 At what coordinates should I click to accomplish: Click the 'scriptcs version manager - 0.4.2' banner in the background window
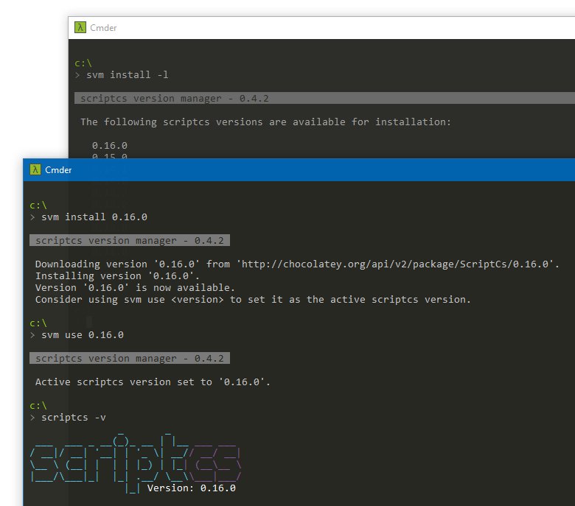[324, 98]
